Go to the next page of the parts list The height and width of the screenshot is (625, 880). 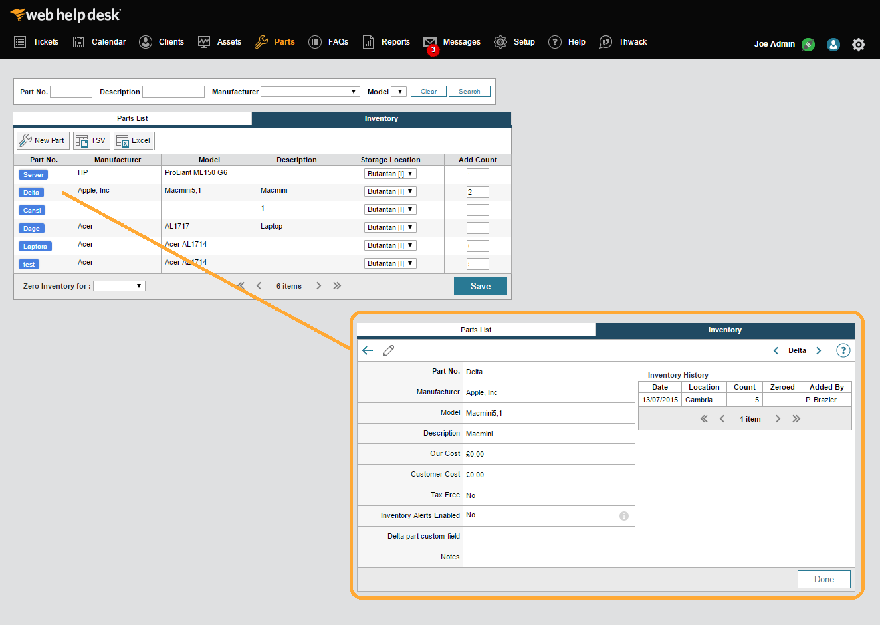coord(319,286)
